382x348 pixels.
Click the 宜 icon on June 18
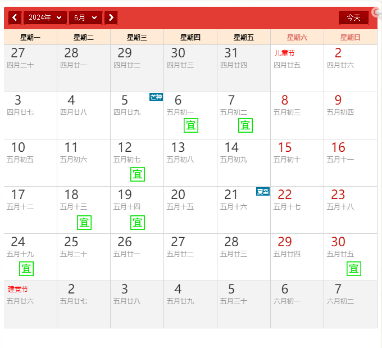click(x=84, y=223)
